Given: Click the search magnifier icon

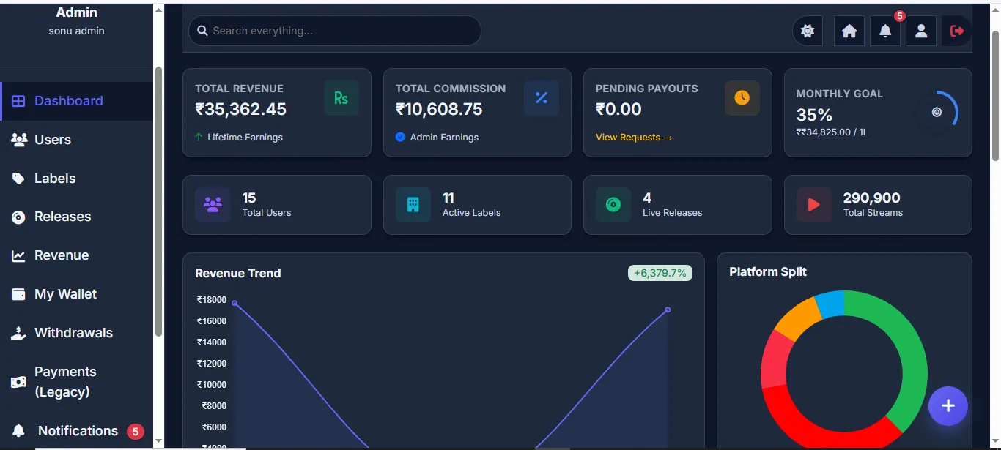Looking at the screenshot, I should point(202,31).
